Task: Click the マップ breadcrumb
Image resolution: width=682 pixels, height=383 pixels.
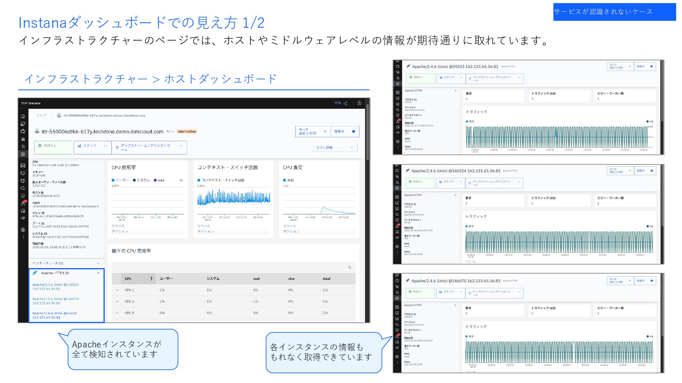Action: (41, 116)
